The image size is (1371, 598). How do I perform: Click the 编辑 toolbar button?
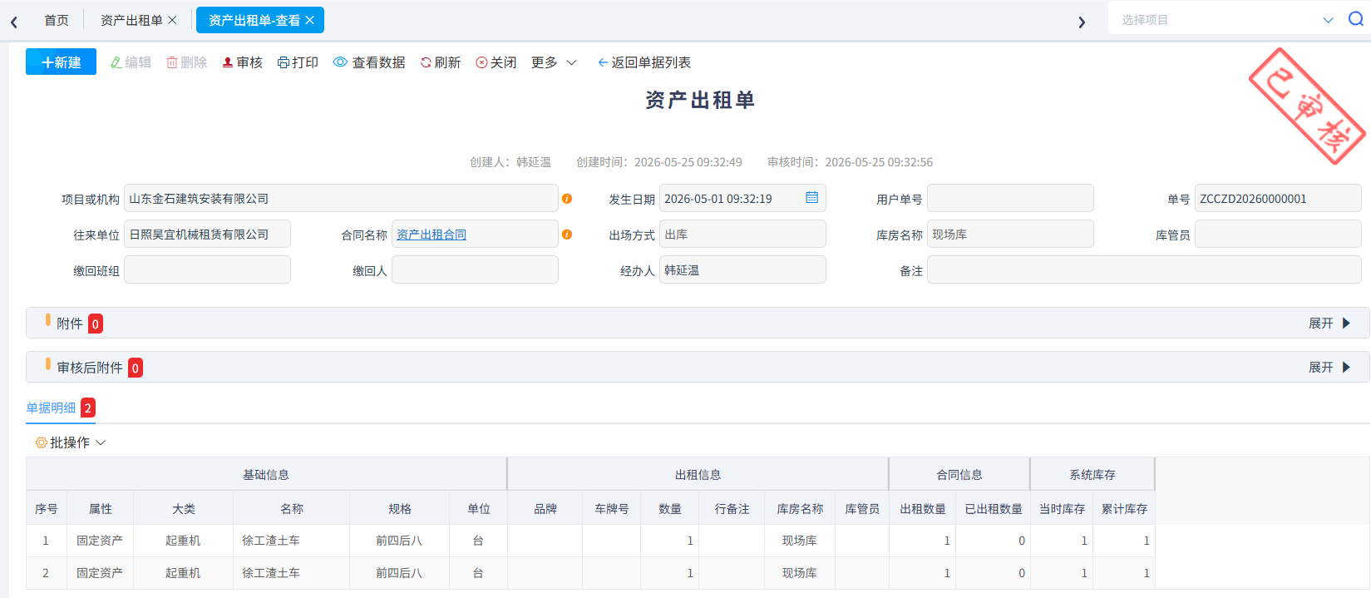[131, 62]
